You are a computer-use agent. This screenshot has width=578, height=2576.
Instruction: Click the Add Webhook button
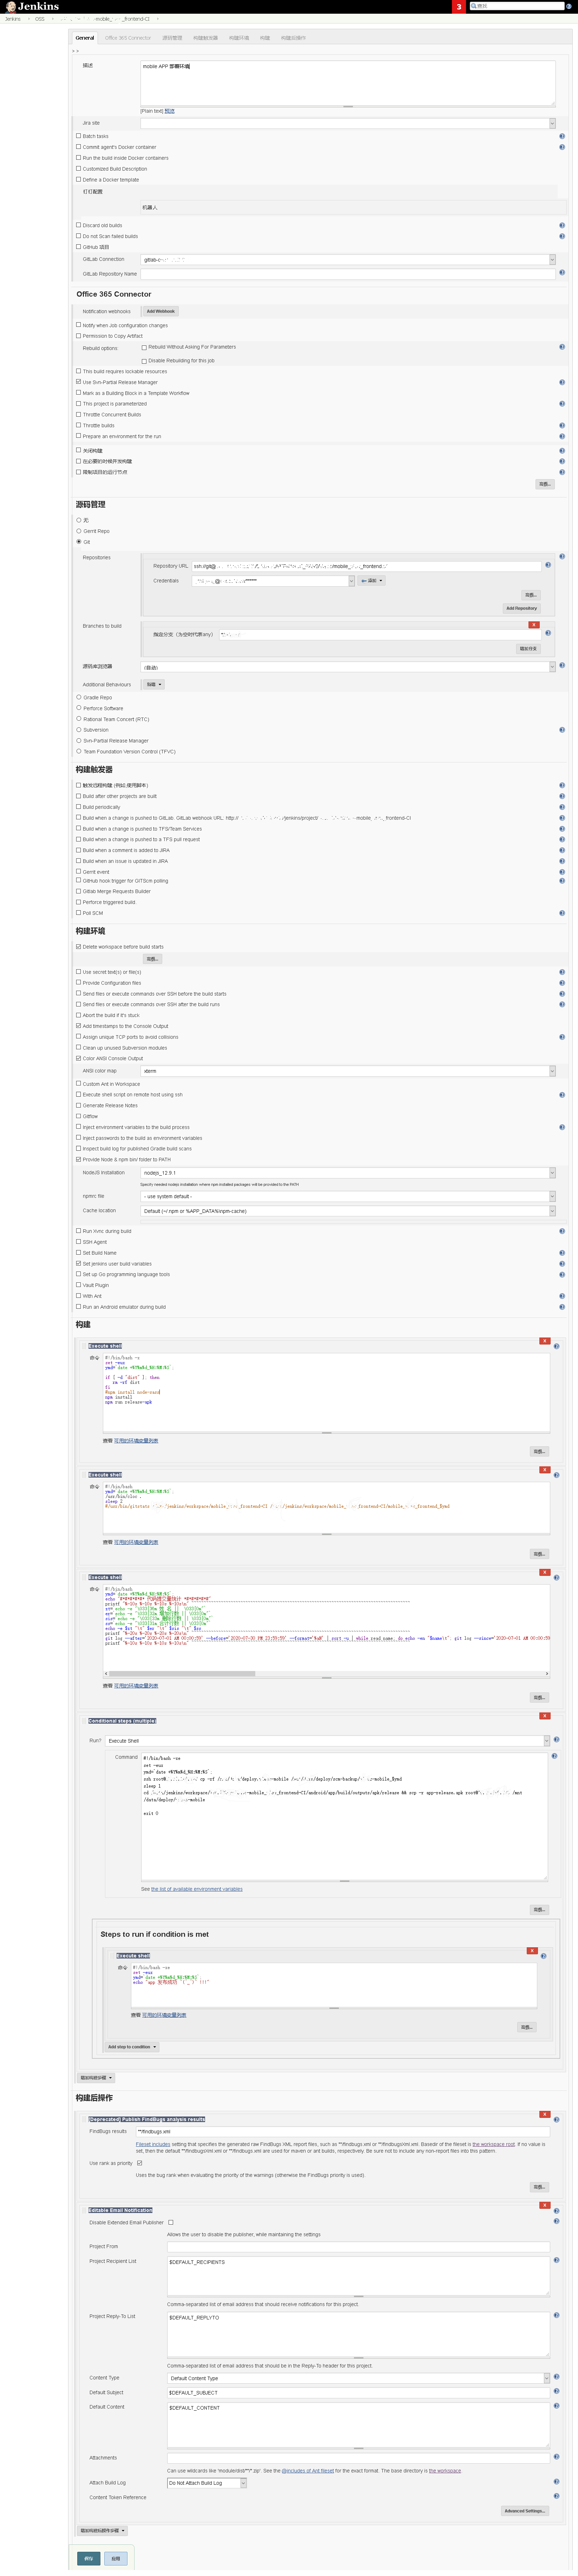(161, 311)
